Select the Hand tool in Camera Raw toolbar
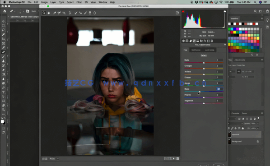Viewport: 270px width, 166px height. 49,13
